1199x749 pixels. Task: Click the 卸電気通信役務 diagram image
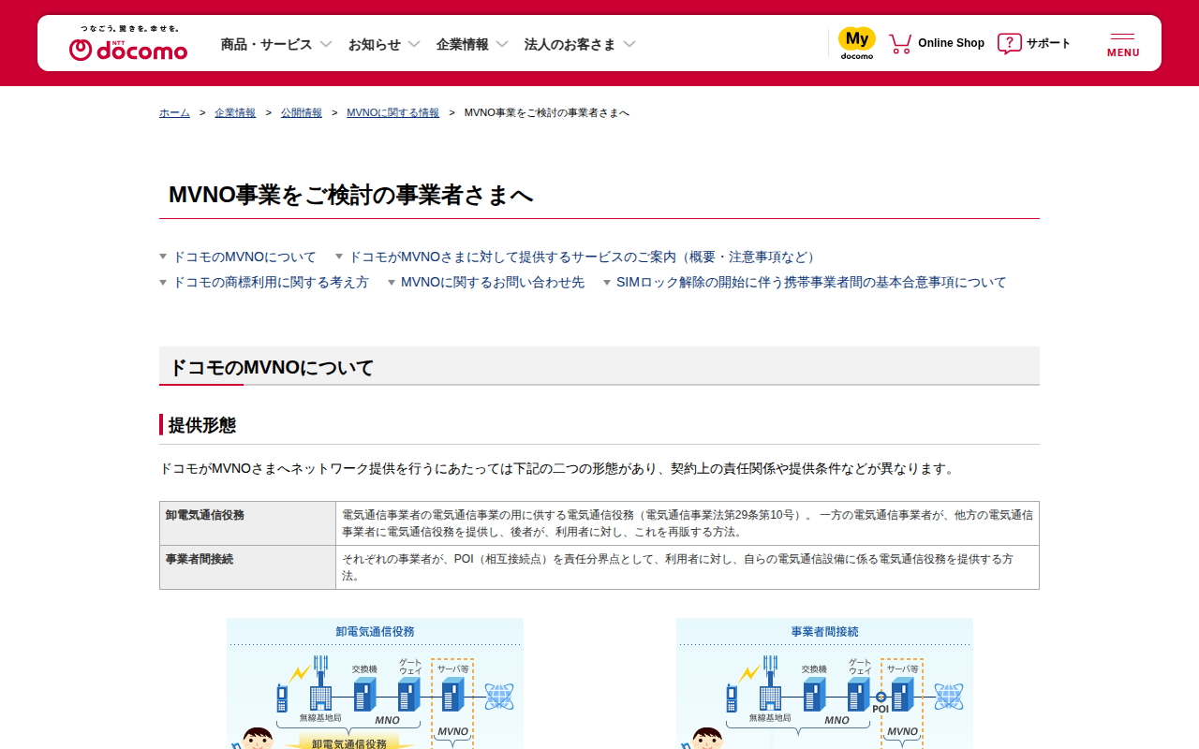tap(375, 683)
